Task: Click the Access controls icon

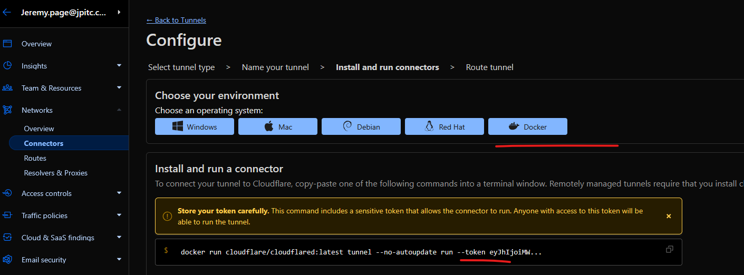Action: [7, 193]
